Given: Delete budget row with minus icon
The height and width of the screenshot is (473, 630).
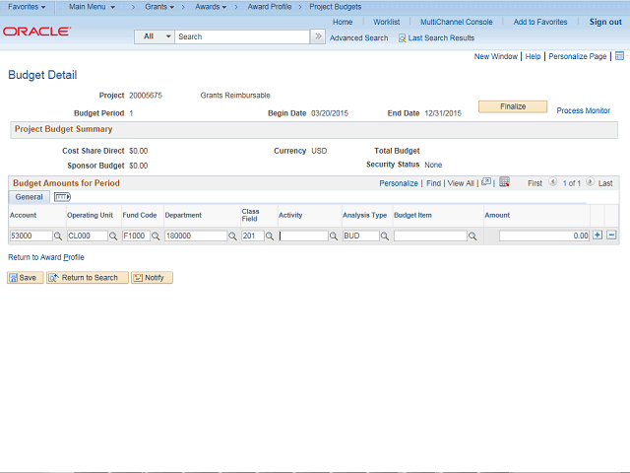Looking at the screenshot, I should point(611,236).
